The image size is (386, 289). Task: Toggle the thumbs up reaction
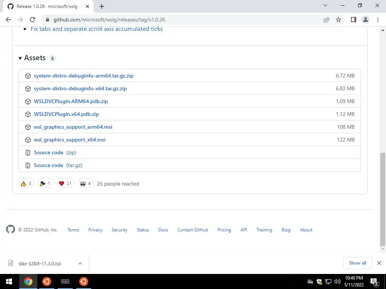[x=26, y=184]
